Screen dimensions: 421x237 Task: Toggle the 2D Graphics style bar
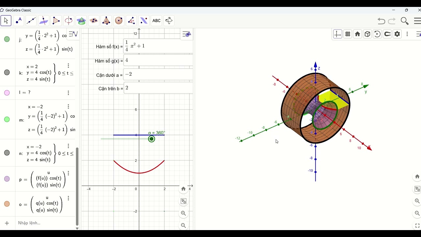(x=186, y=34)
